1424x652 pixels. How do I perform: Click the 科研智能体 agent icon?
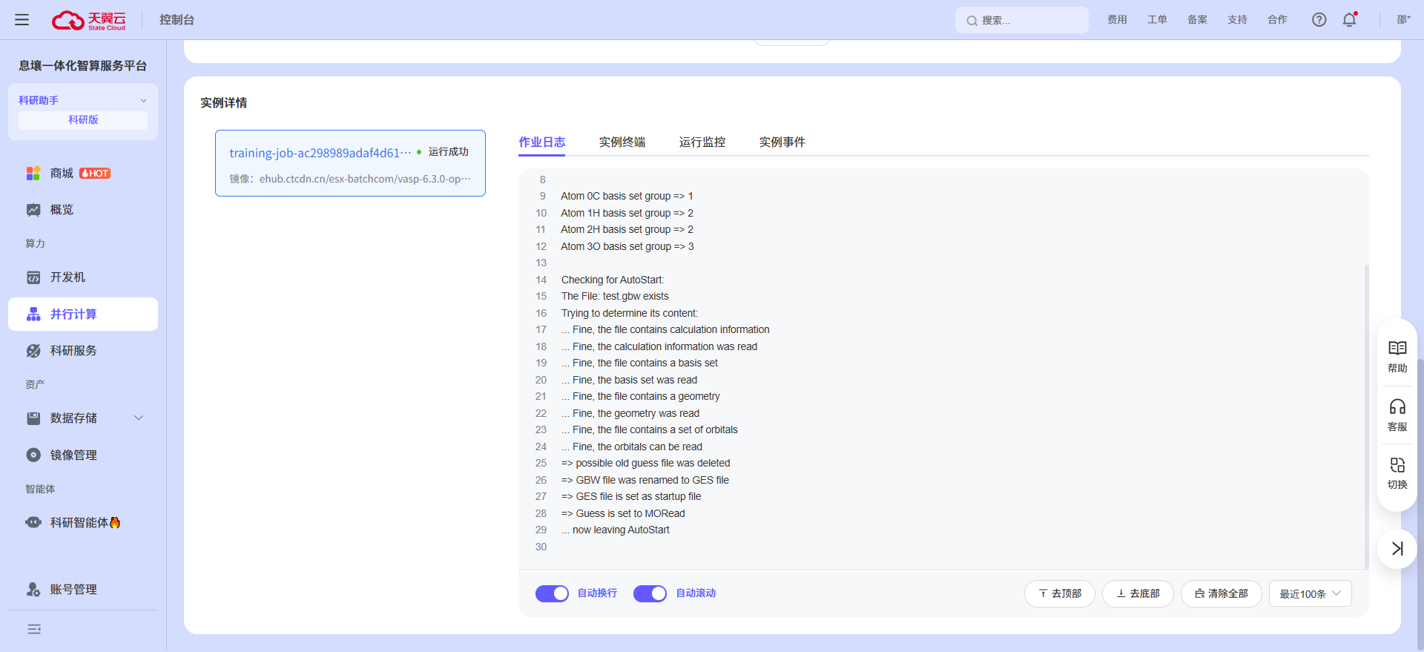tap(33, 522)
